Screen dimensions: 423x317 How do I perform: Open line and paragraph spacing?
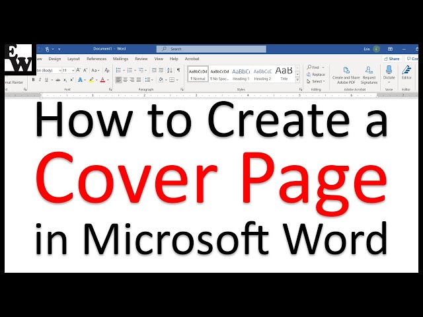pyautogui.click(x=147, y=80)
